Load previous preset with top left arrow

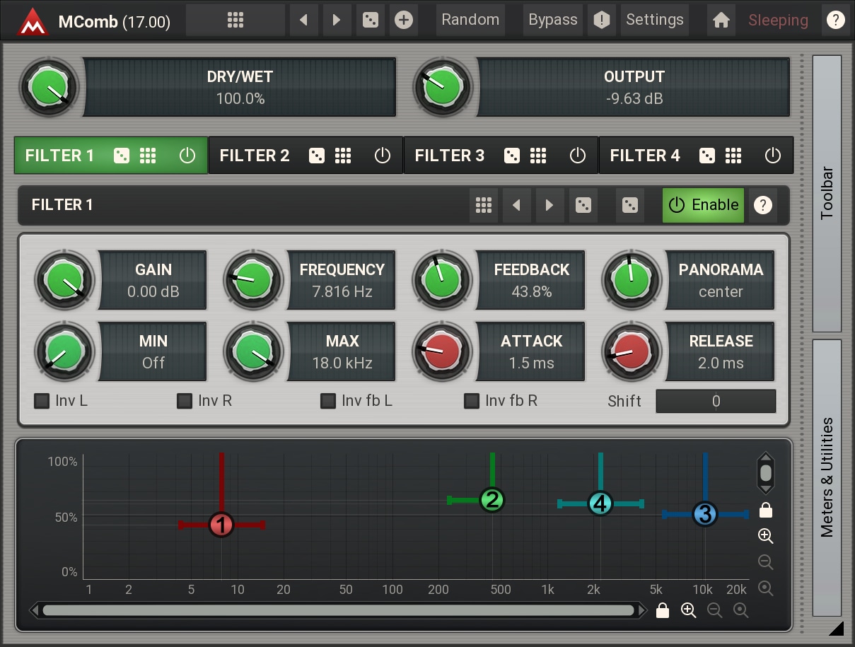point(303,20)
